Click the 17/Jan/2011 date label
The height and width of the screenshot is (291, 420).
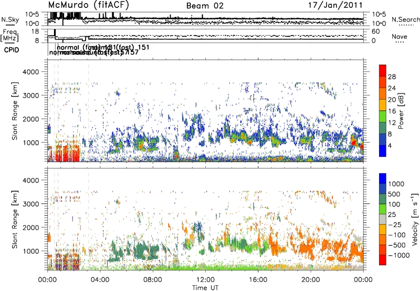click(335, 5)
